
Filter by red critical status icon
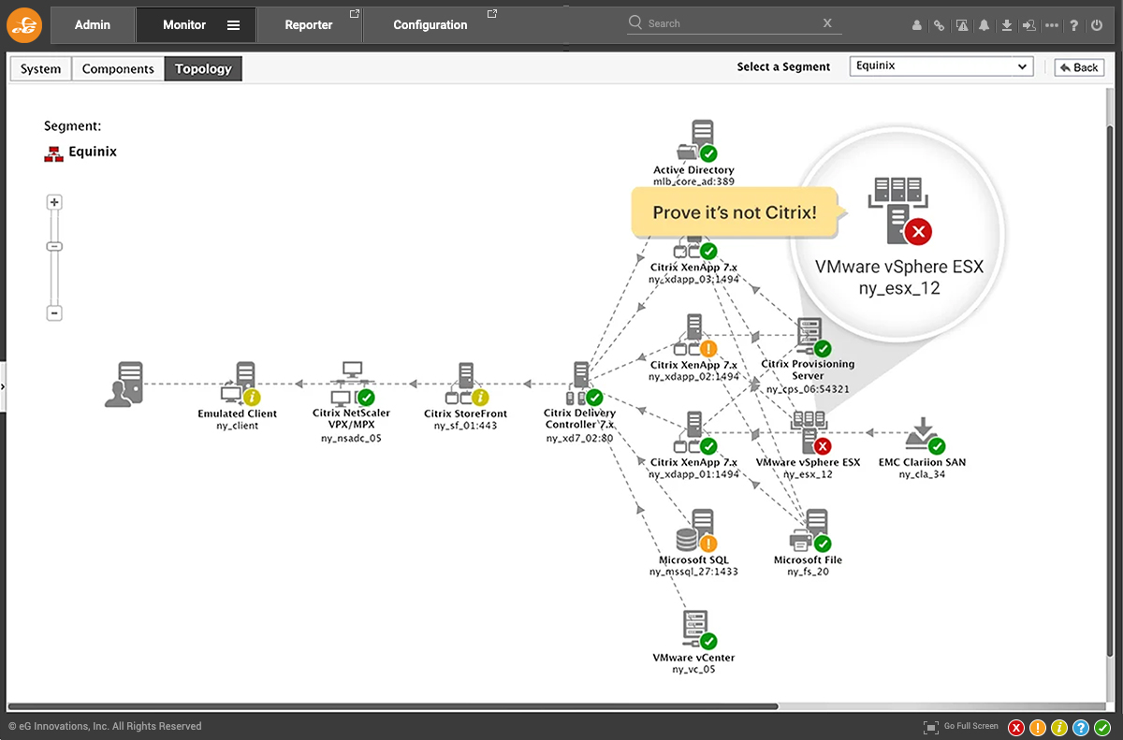[1016, 727]
